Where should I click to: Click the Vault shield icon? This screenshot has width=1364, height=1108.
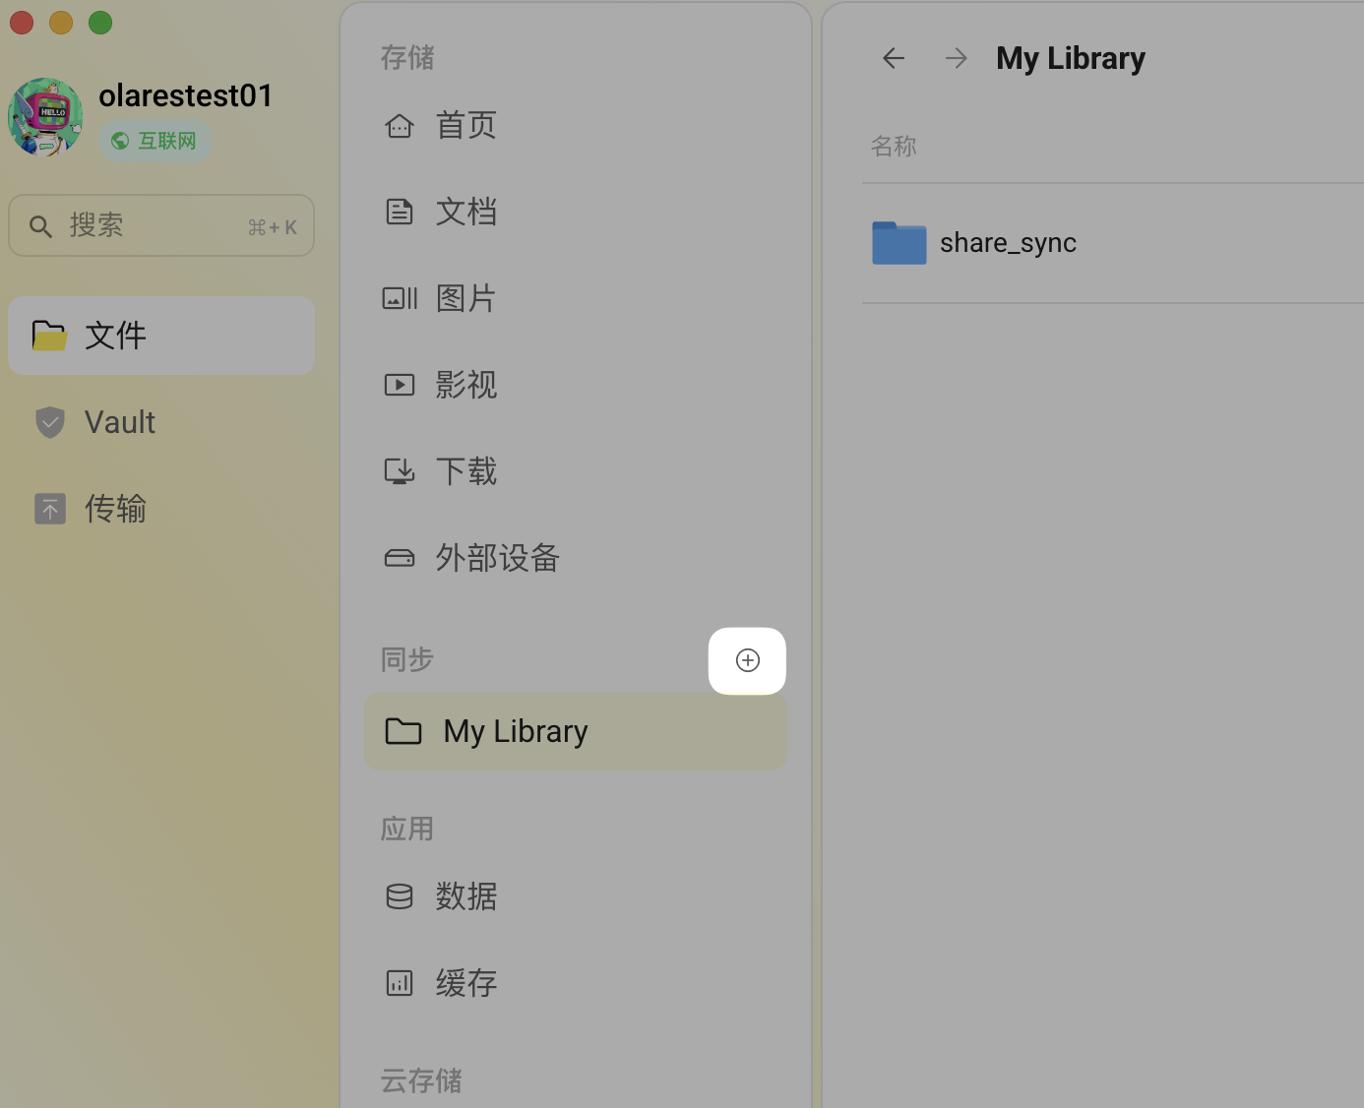[50, 422]
